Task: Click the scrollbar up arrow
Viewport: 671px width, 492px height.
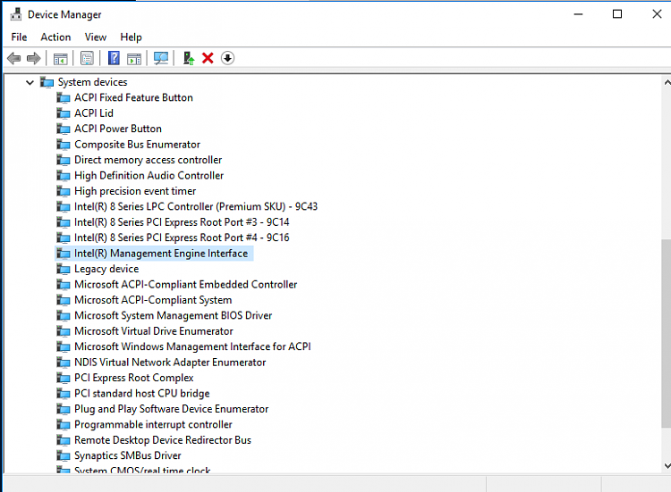Action: (667, 82)
